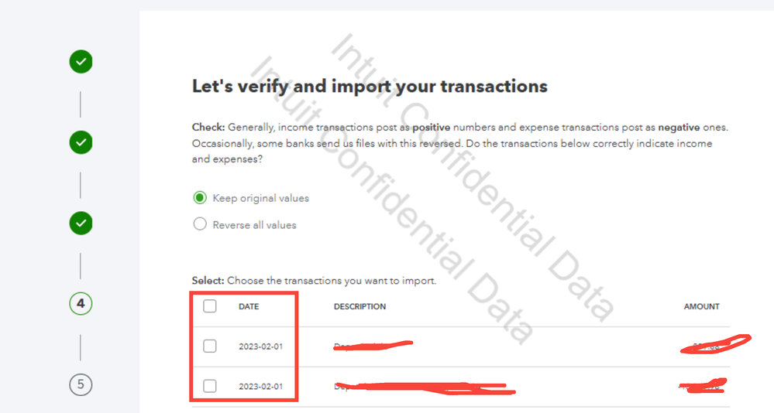Click the third completed step checkmark icon
The width and height of the screenshot is (774, 413).
tap(81, 224)
